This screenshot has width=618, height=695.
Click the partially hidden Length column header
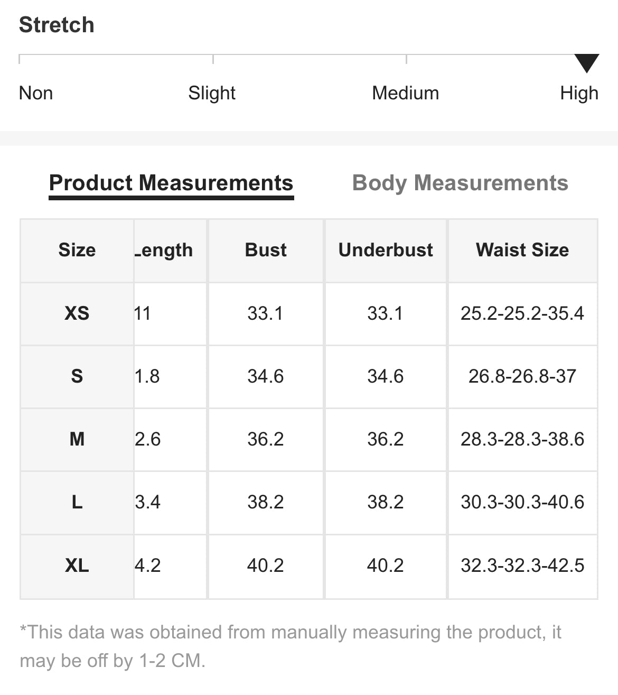(164, 250)
